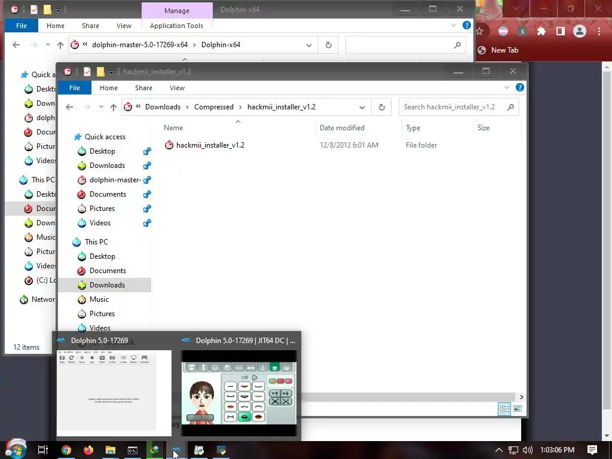Go back in the hackmii_installer window
This screenshot has width=612, height=459.
click(69, 107)
